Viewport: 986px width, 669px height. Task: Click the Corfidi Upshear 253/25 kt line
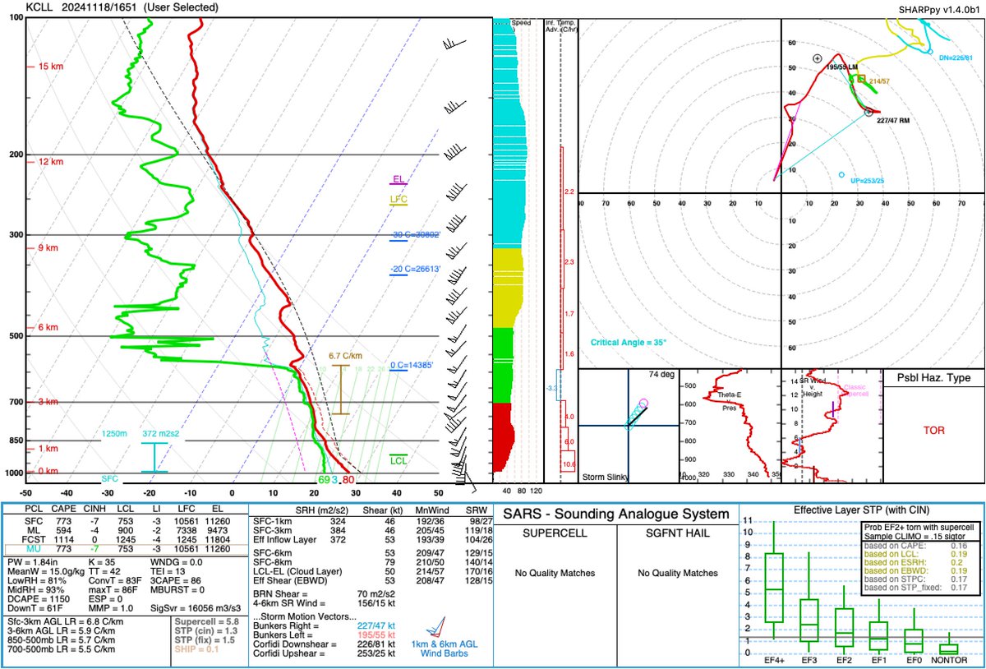[326, 653]
